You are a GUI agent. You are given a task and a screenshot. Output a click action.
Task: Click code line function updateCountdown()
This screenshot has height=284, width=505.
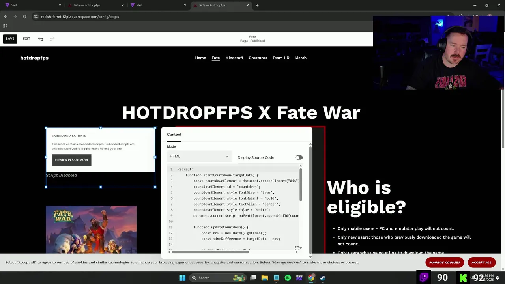(221, 227)
